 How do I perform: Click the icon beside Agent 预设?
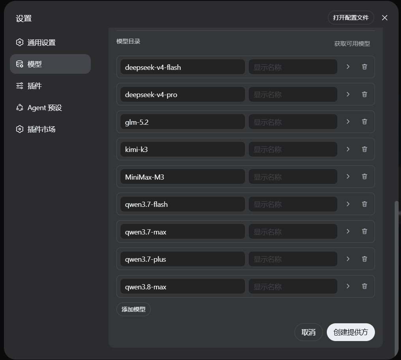(20, 107)
